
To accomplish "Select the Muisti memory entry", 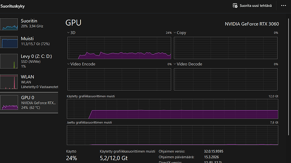I will (29, 42).
